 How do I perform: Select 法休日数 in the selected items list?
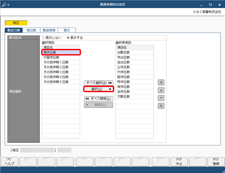tap(134, 92)
